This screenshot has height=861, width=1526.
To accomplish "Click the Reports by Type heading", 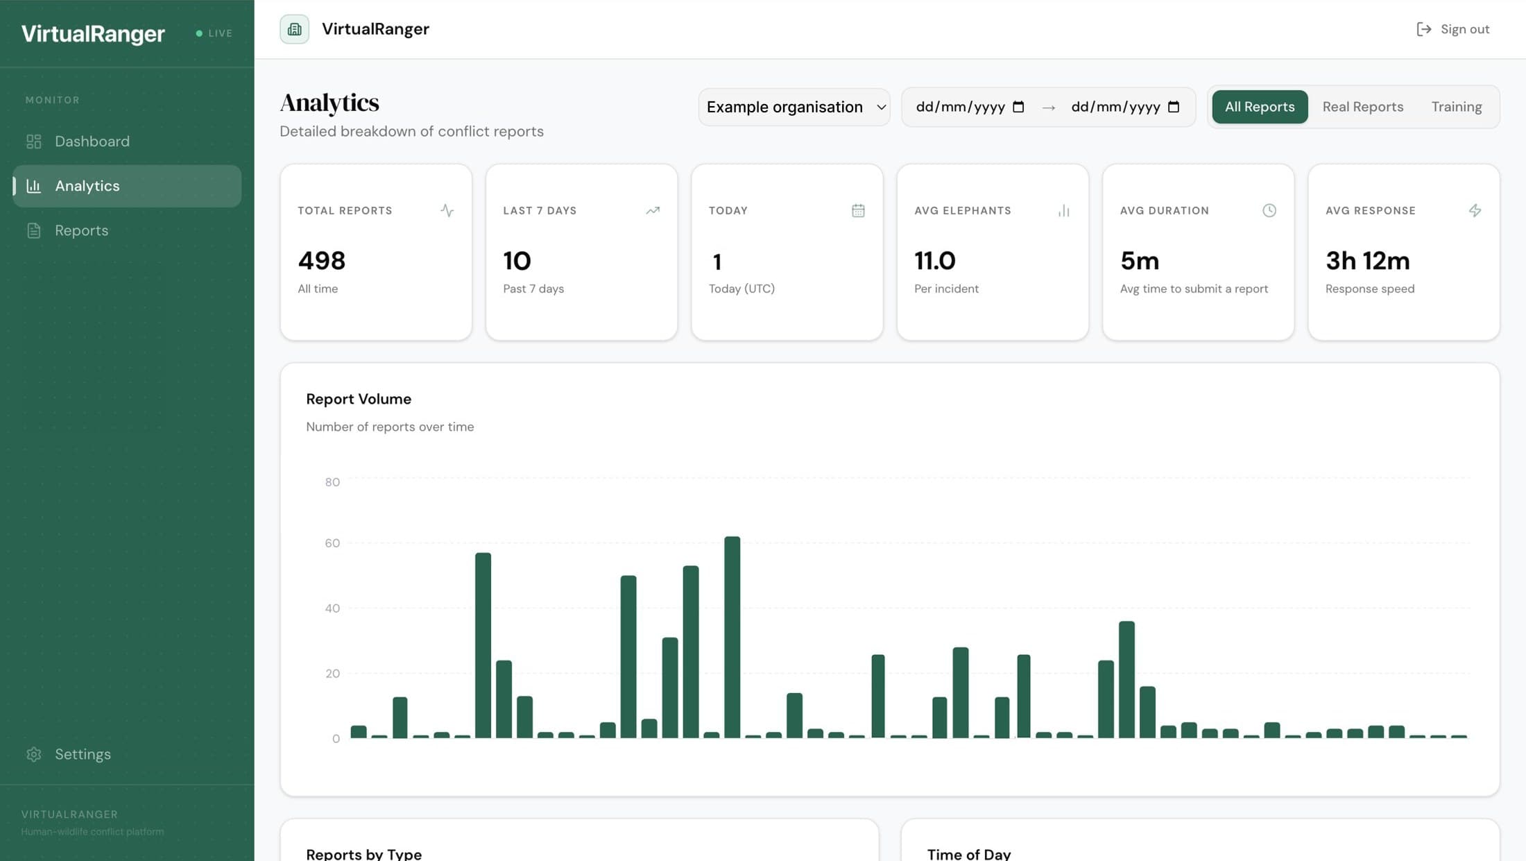I will point(364,854).
